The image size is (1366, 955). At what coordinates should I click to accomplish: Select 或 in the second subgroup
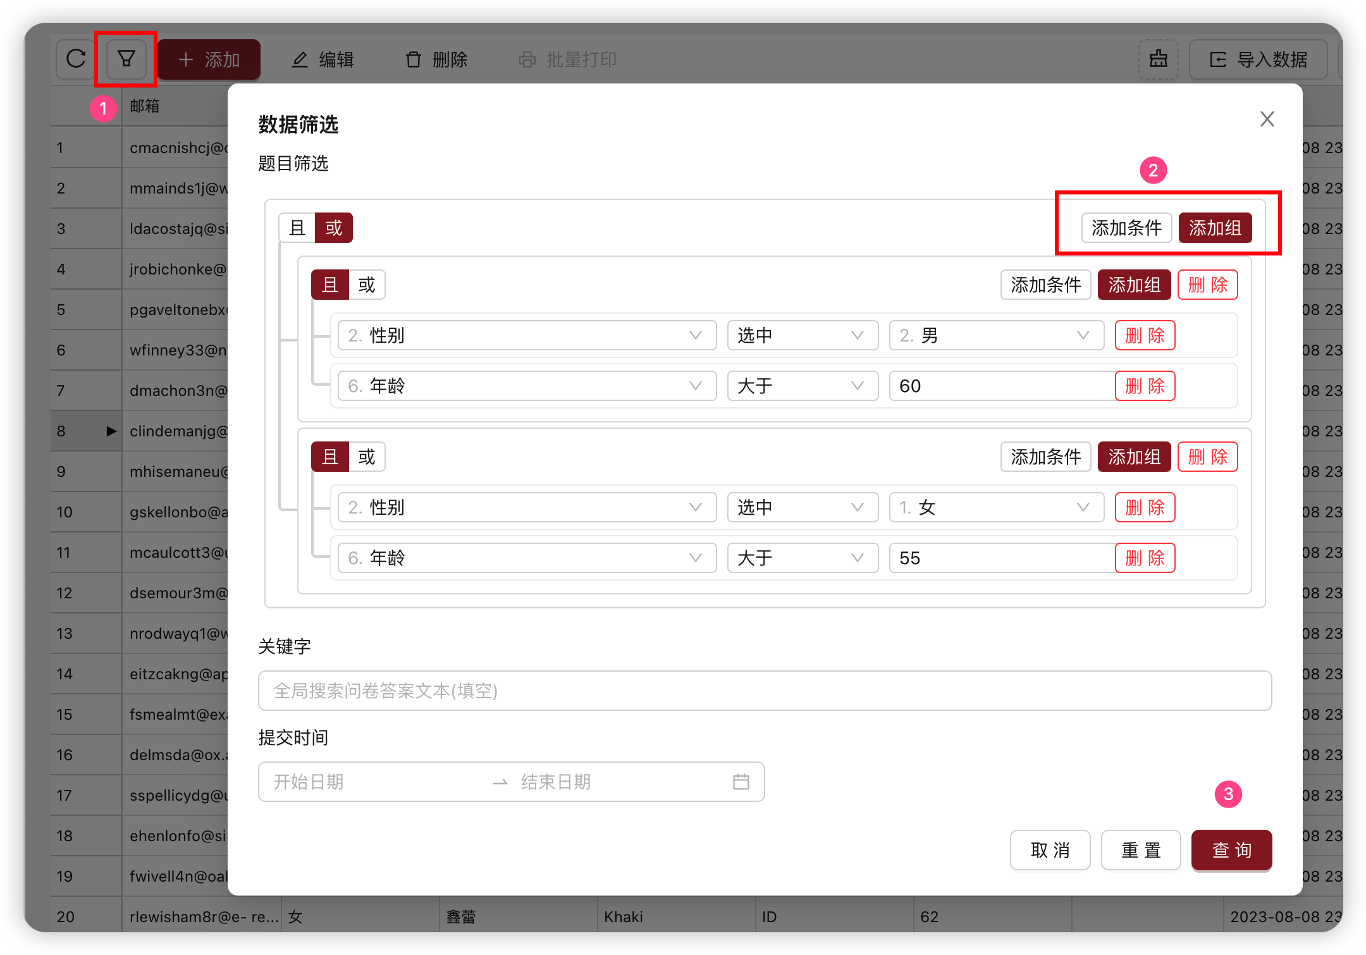pyautogui.click(x=367, y=457)
